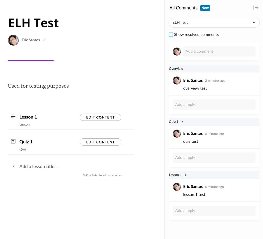263x239 pixels.
Task: Click avatar beside quiz test comment
Action: click(x=177, y=134)
